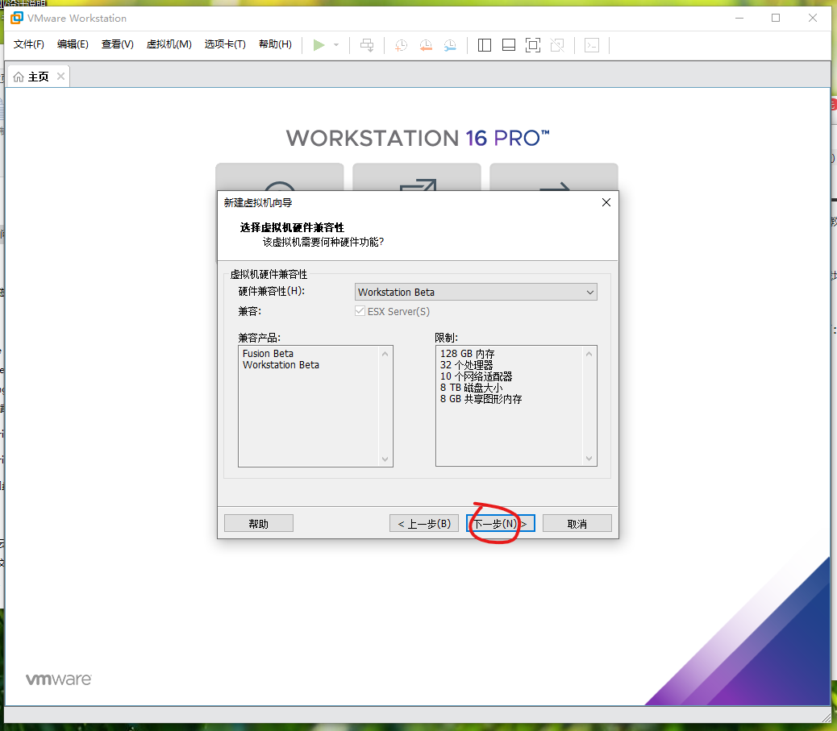Click the vmware logo at bottom left
Viewport: 837px width, 731px height.
59,679
